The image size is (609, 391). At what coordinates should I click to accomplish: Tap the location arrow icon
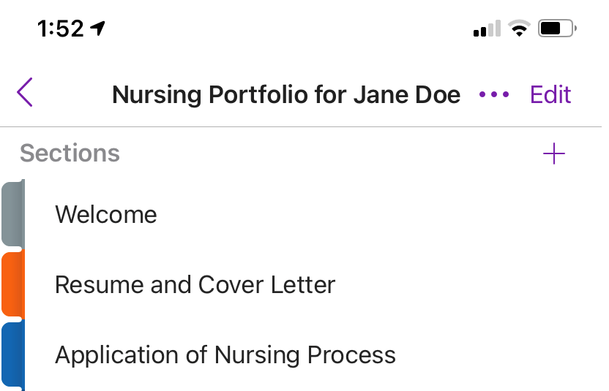pyautogui.click(x=98, y=29)
